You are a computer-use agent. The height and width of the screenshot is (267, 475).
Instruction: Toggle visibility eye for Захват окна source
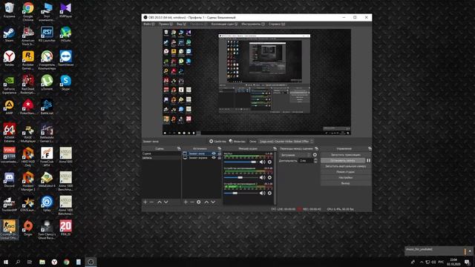(x=214, y=154)
